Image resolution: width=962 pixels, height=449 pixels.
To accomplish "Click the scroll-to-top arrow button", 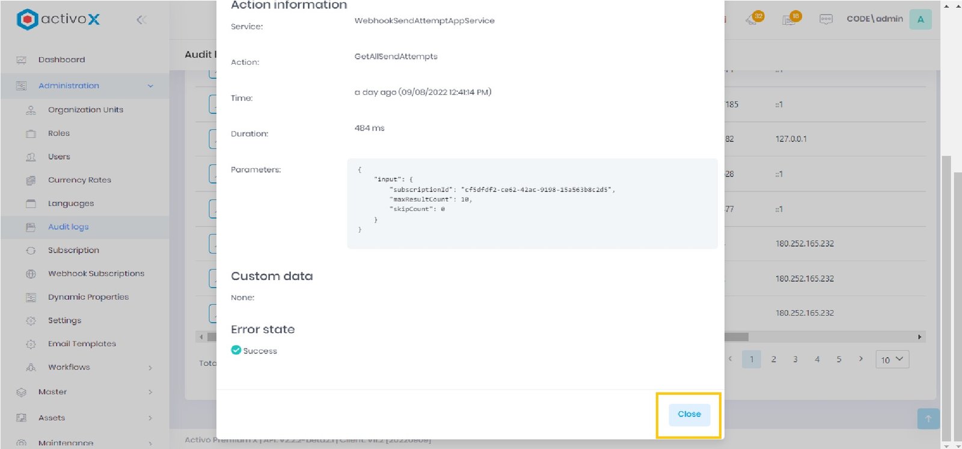I will (928, 419).
